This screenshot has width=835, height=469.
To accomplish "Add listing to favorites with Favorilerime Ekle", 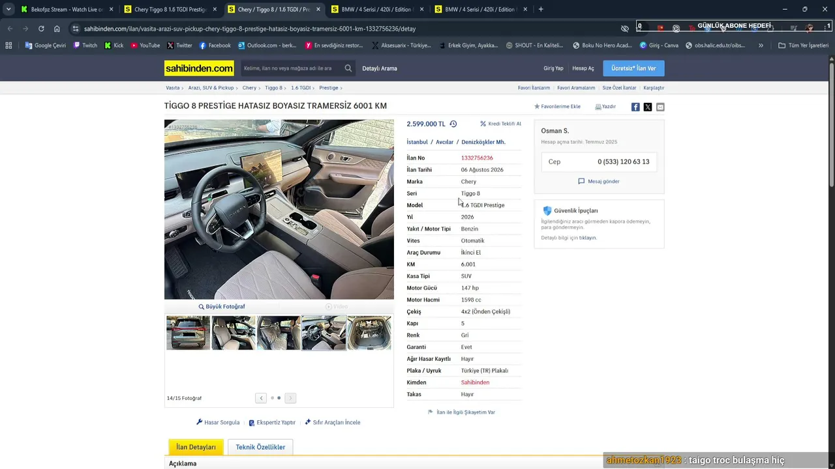I will (x=558, y=107).
